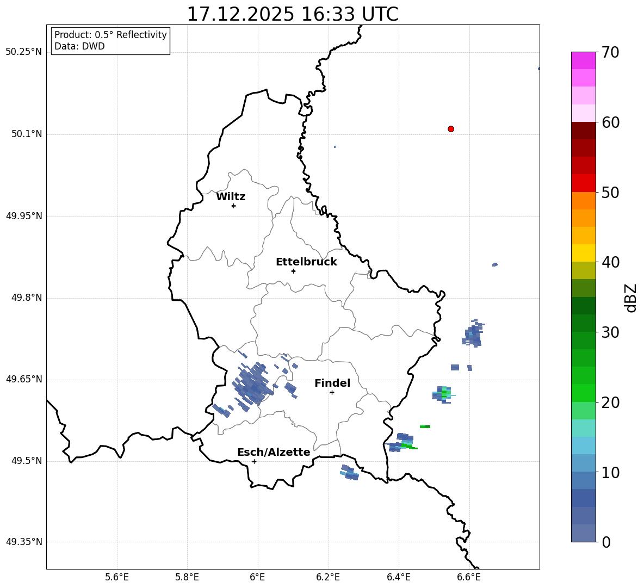644x588 pixels.
Task: Click the 20 label on the colorbar
Action: (610, 403)
